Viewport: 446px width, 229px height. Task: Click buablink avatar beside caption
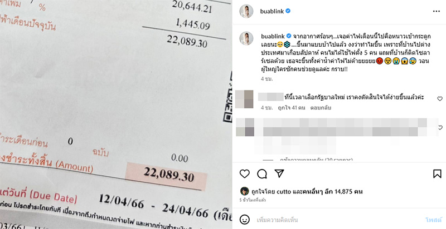246,38
